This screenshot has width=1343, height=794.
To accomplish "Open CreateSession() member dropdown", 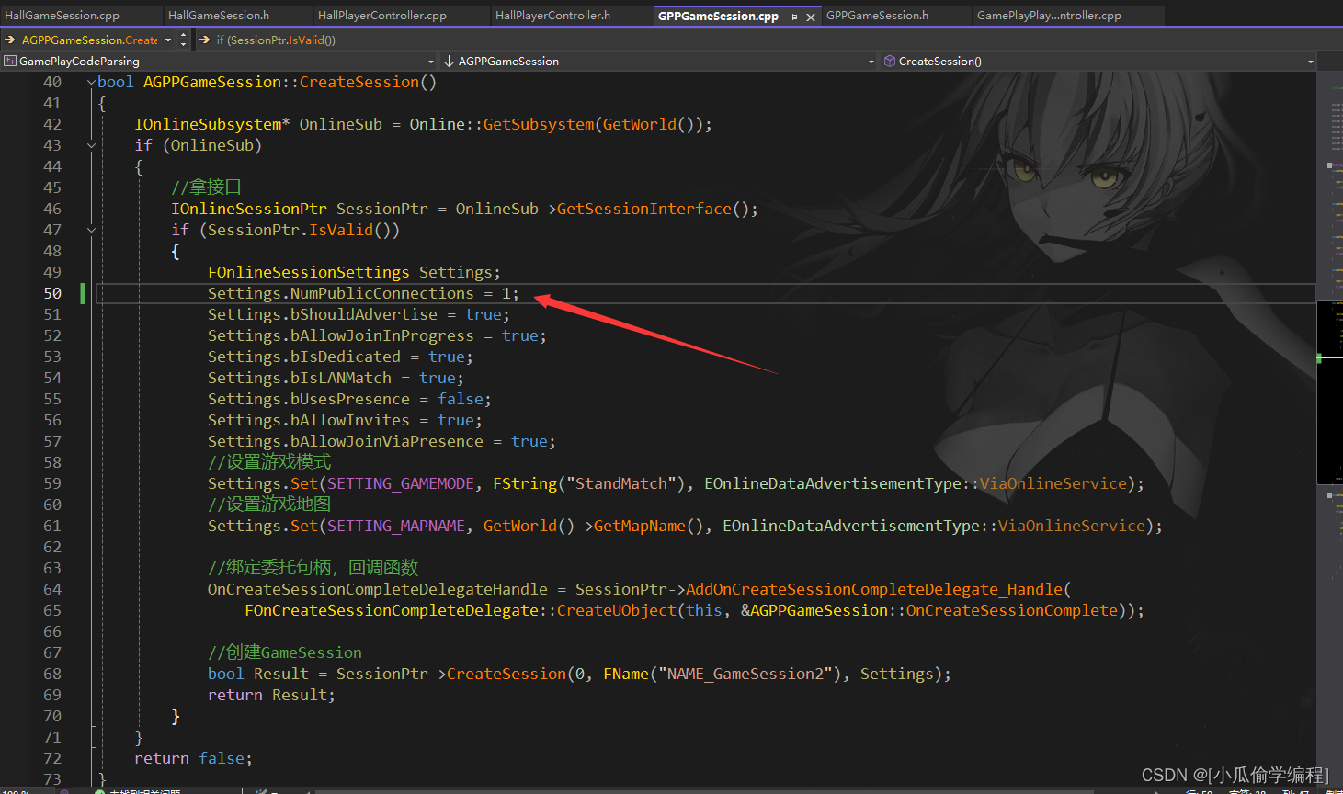I will (x=1311, y=62).
